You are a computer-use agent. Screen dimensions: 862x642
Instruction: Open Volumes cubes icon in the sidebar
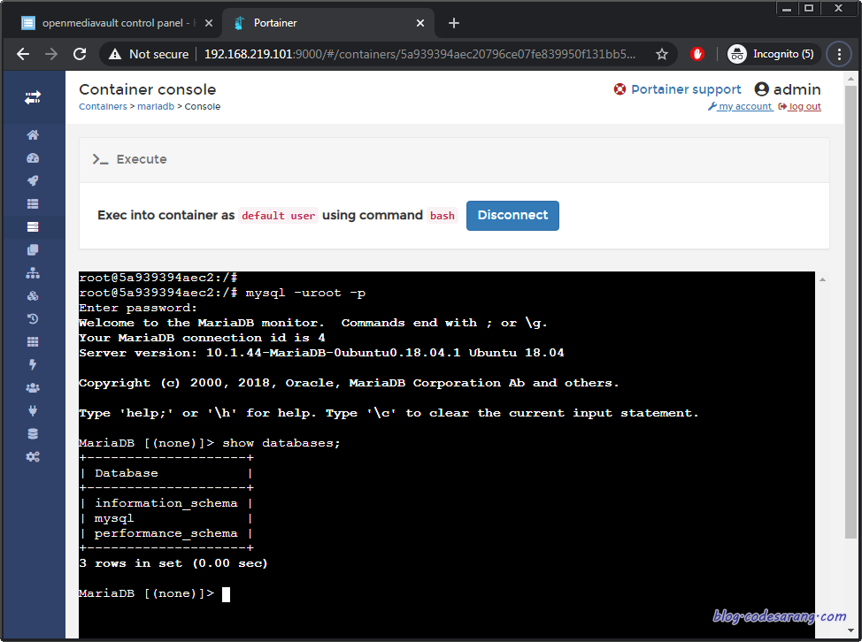coord(33,296)
